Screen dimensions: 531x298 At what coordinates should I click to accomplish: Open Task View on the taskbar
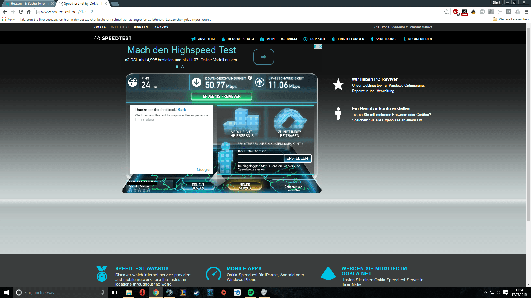point(115,292)
